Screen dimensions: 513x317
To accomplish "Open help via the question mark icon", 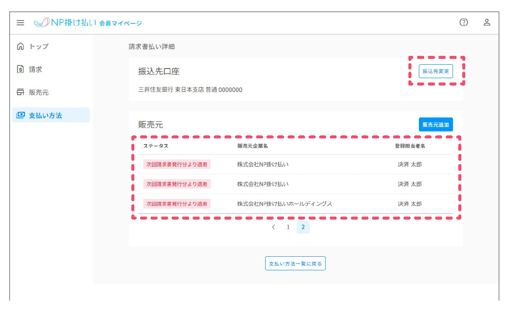I will coord(464,23).
